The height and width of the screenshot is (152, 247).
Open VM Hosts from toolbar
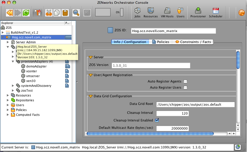tap(167, 12)
